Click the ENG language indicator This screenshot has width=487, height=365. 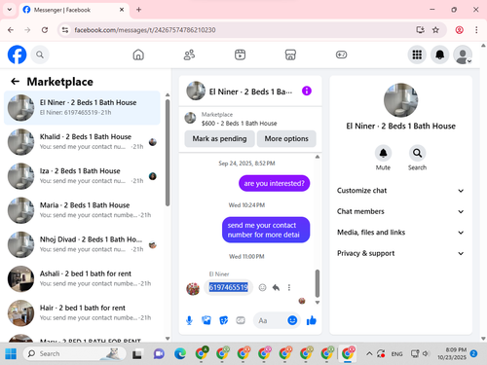pos(396,353)
